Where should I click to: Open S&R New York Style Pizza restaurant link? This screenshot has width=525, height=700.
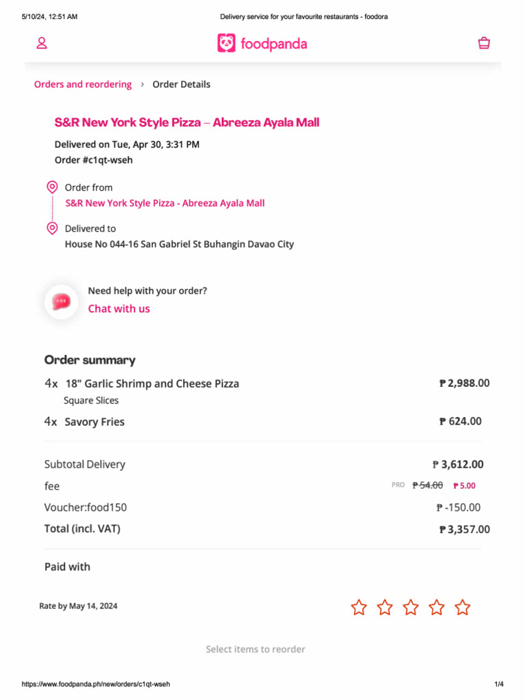point(165,203)
